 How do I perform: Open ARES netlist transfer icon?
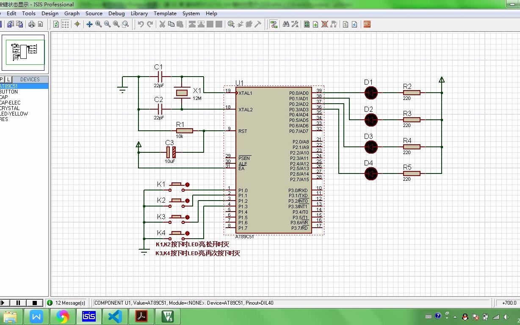pos(367,24)
